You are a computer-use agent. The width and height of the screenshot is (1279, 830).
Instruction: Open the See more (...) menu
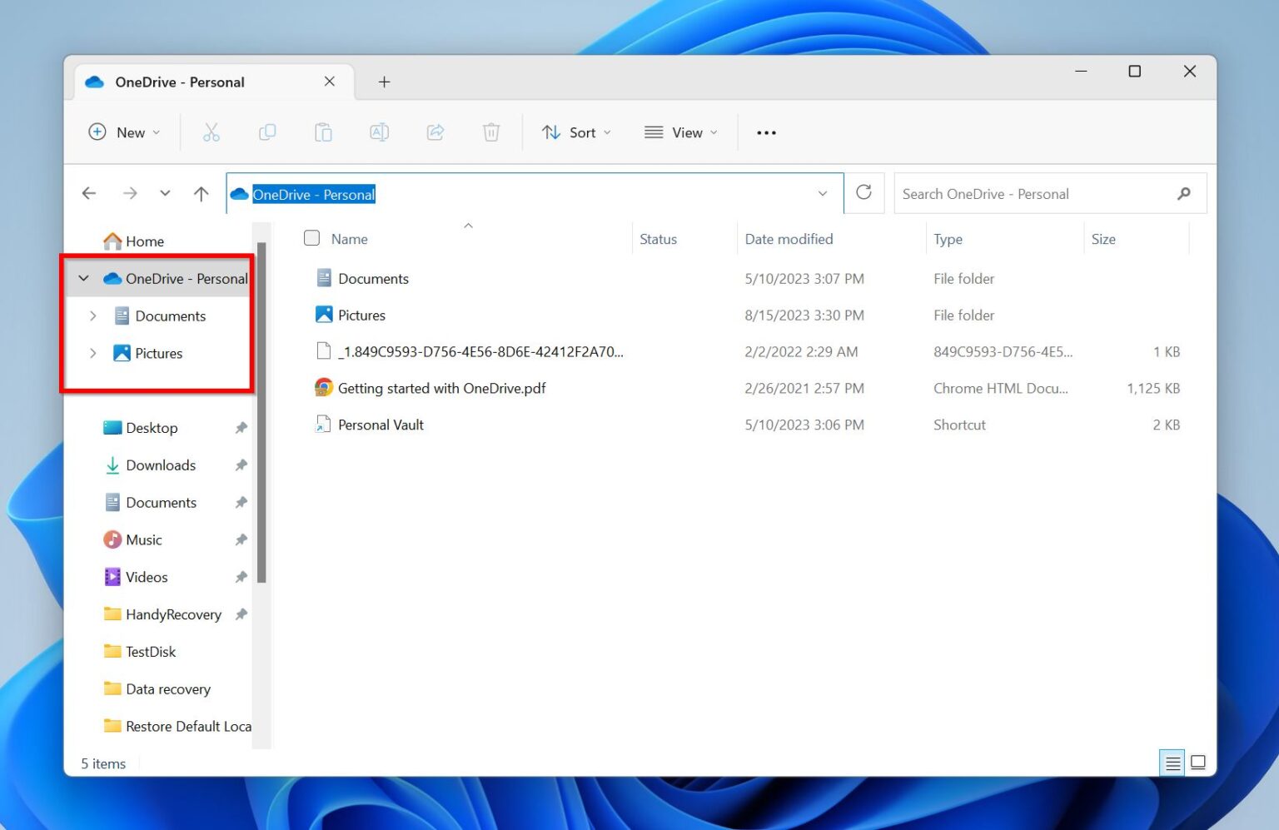765,132
